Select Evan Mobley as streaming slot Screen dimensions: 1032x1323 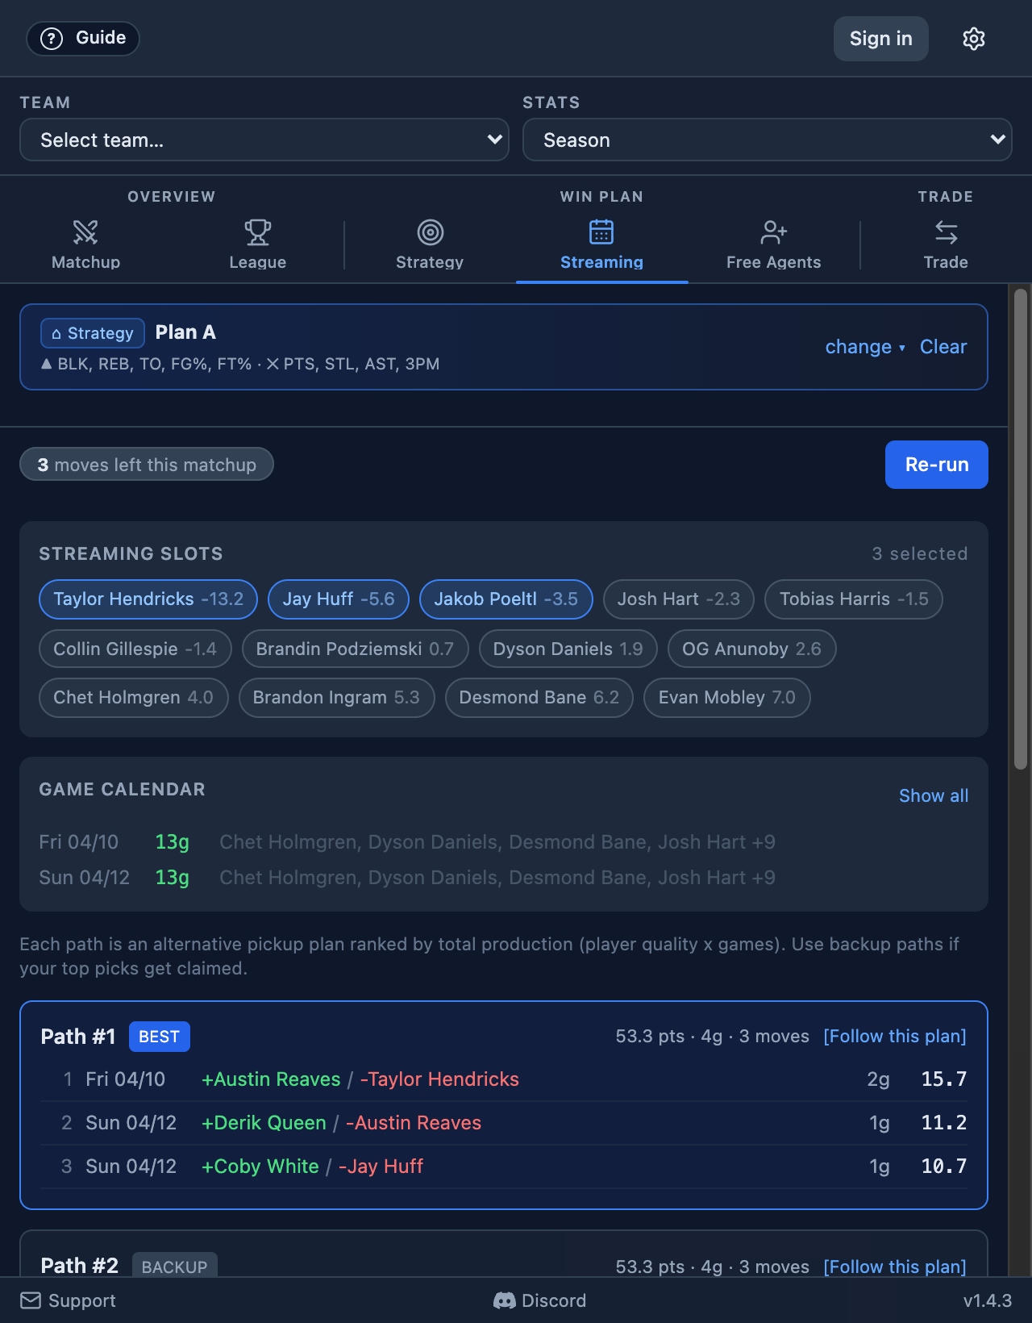[x=727, y=698]
